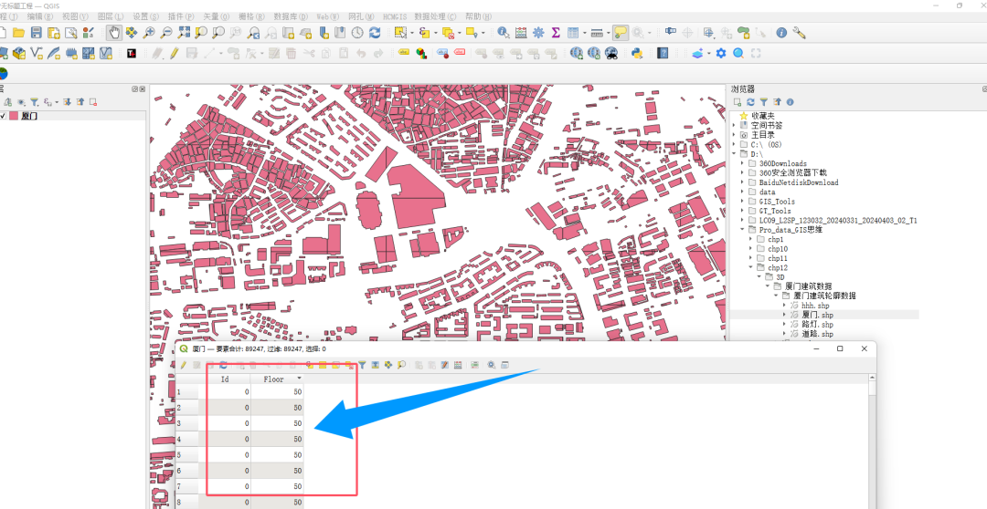Open the 图层(L) menu

click(x=111, y=16)
